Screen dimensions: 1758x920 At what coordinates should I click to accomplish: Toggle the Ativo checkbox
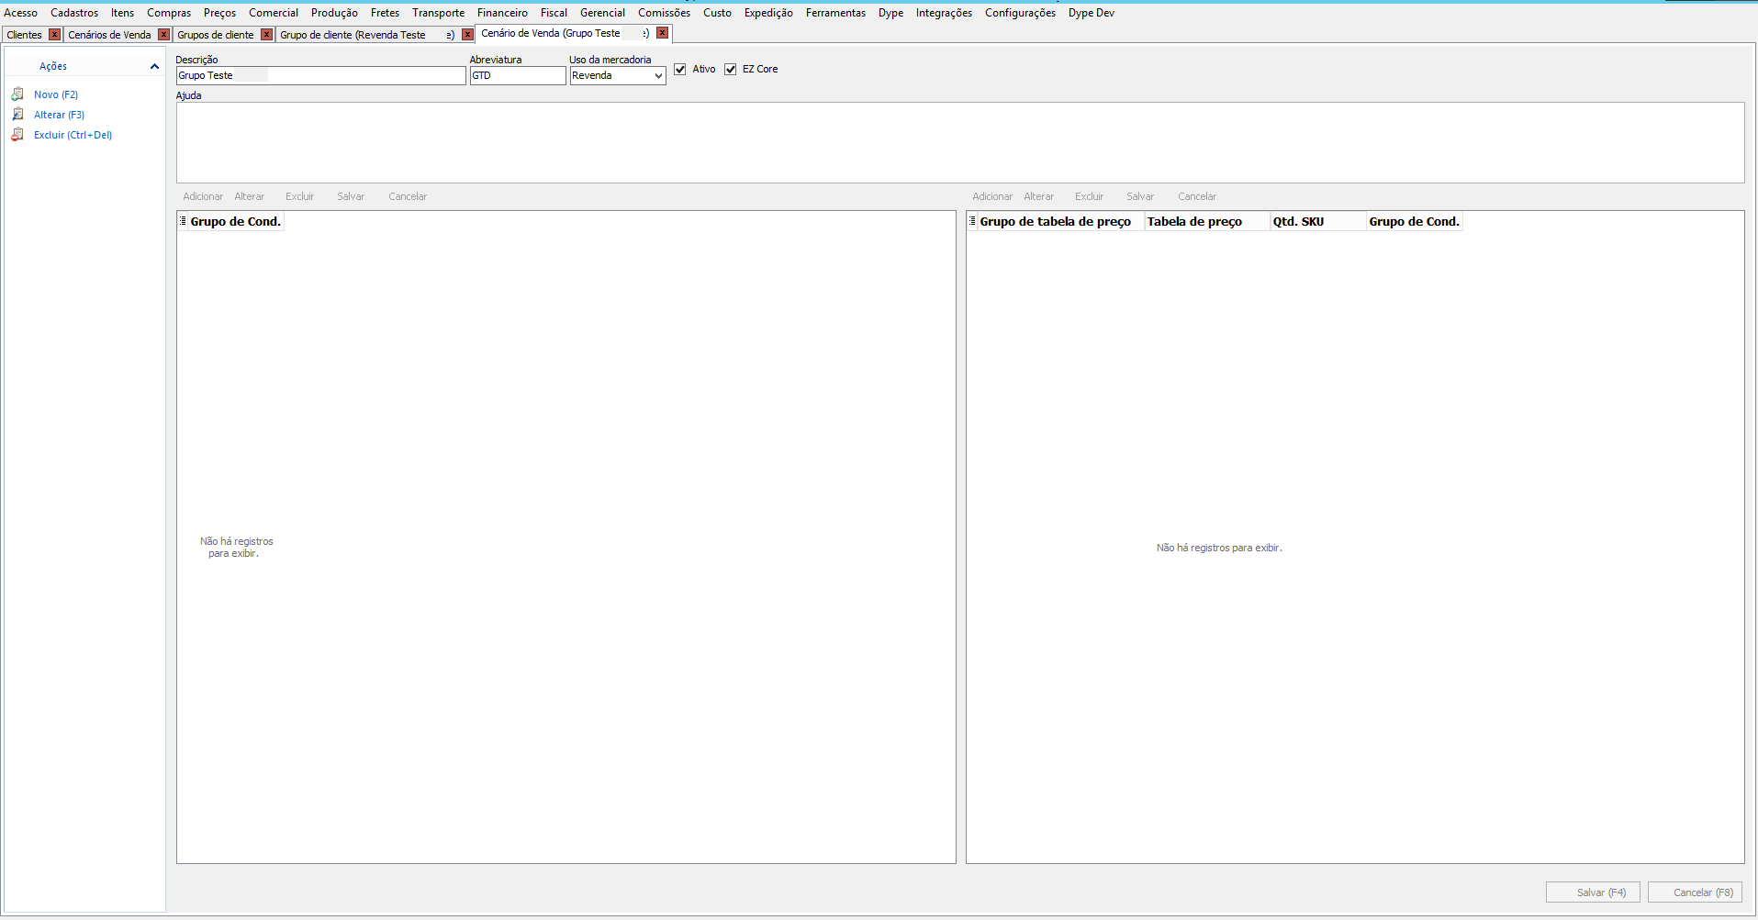click(680, 70)
